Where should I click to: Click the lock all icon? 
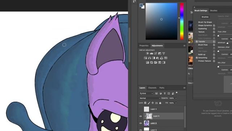pos(160,103)
